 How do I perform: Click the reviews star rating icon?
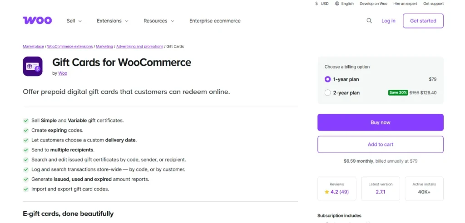click(x=327, y=192)
